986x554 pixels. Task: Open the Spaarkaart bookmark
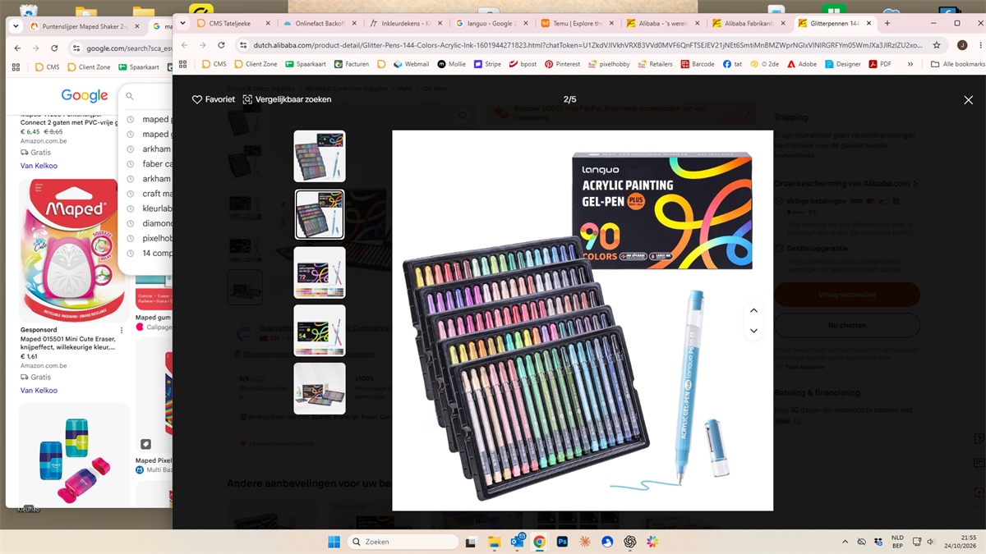click(x=306, y=64)
